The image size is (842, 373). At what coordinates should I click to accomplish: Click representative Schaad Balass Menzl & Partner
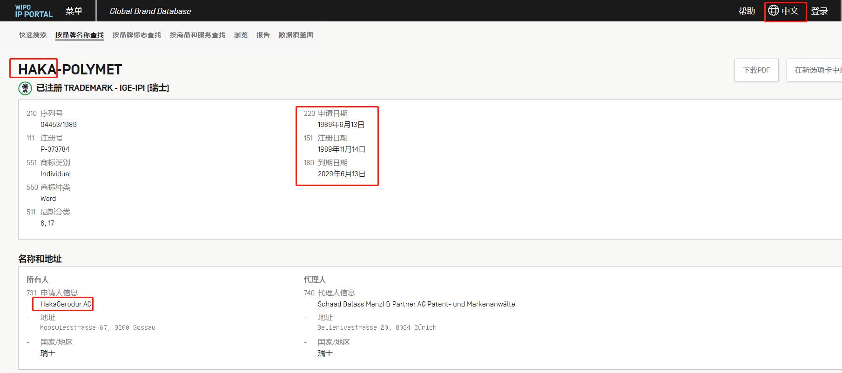click(x=416, y=304)
